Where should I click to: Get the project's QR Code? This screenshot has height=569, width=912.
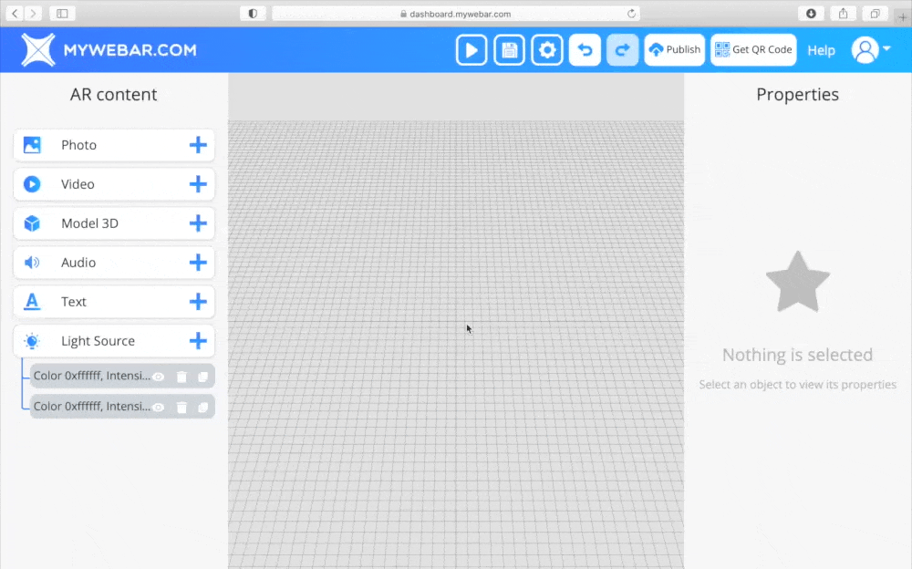753,50
